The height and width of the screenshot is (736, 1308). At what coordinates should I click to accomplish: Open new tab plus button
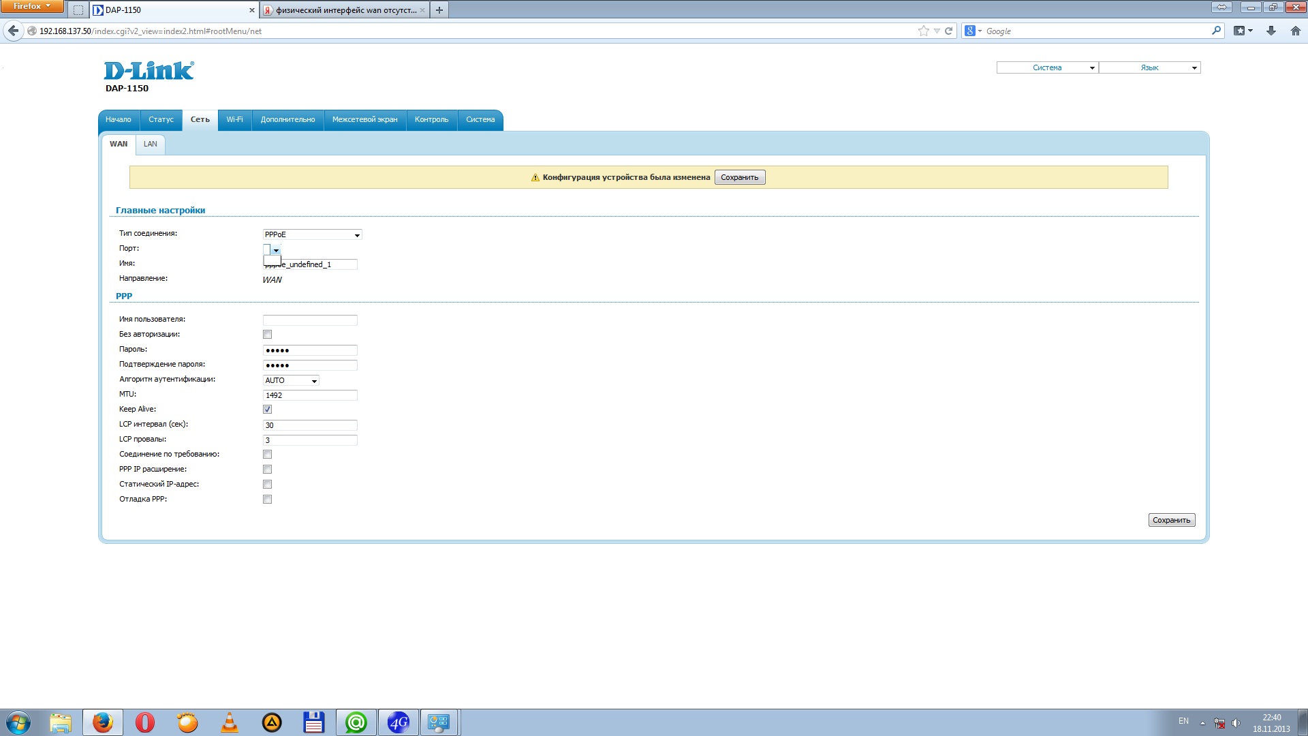pos(439,10)
